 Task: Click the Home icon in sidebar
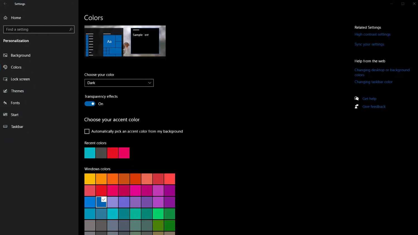tap(5, 18)
